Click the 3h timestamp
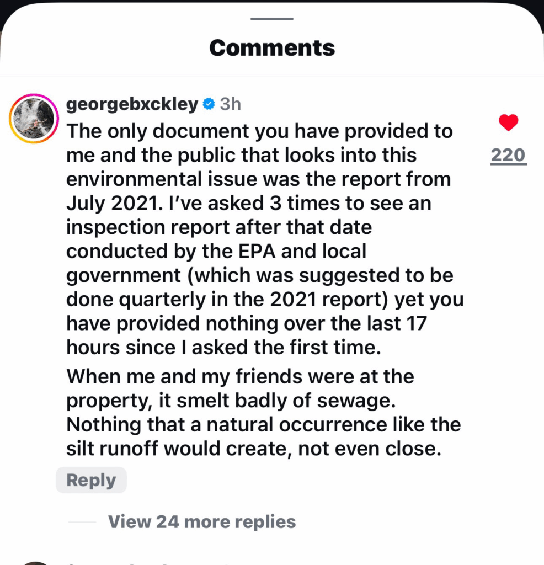The image size is (544, 565). (x=231, y=104)
